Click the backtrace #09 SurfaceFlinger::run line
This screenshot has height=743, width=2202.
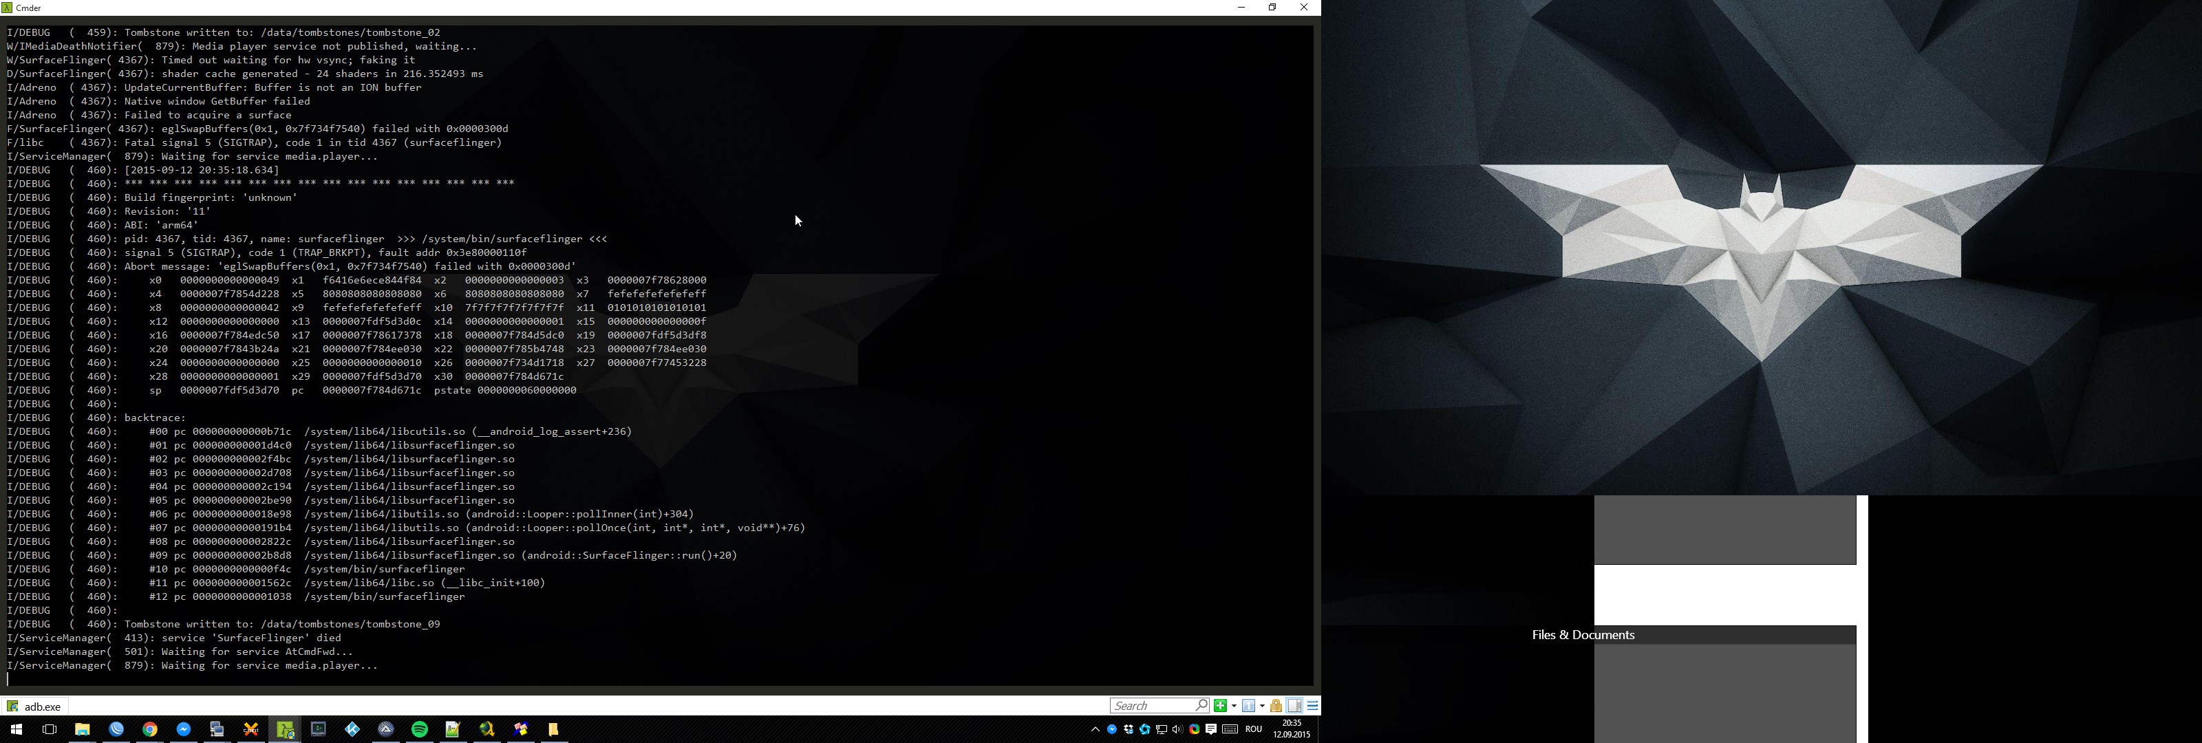coord(372,556)
